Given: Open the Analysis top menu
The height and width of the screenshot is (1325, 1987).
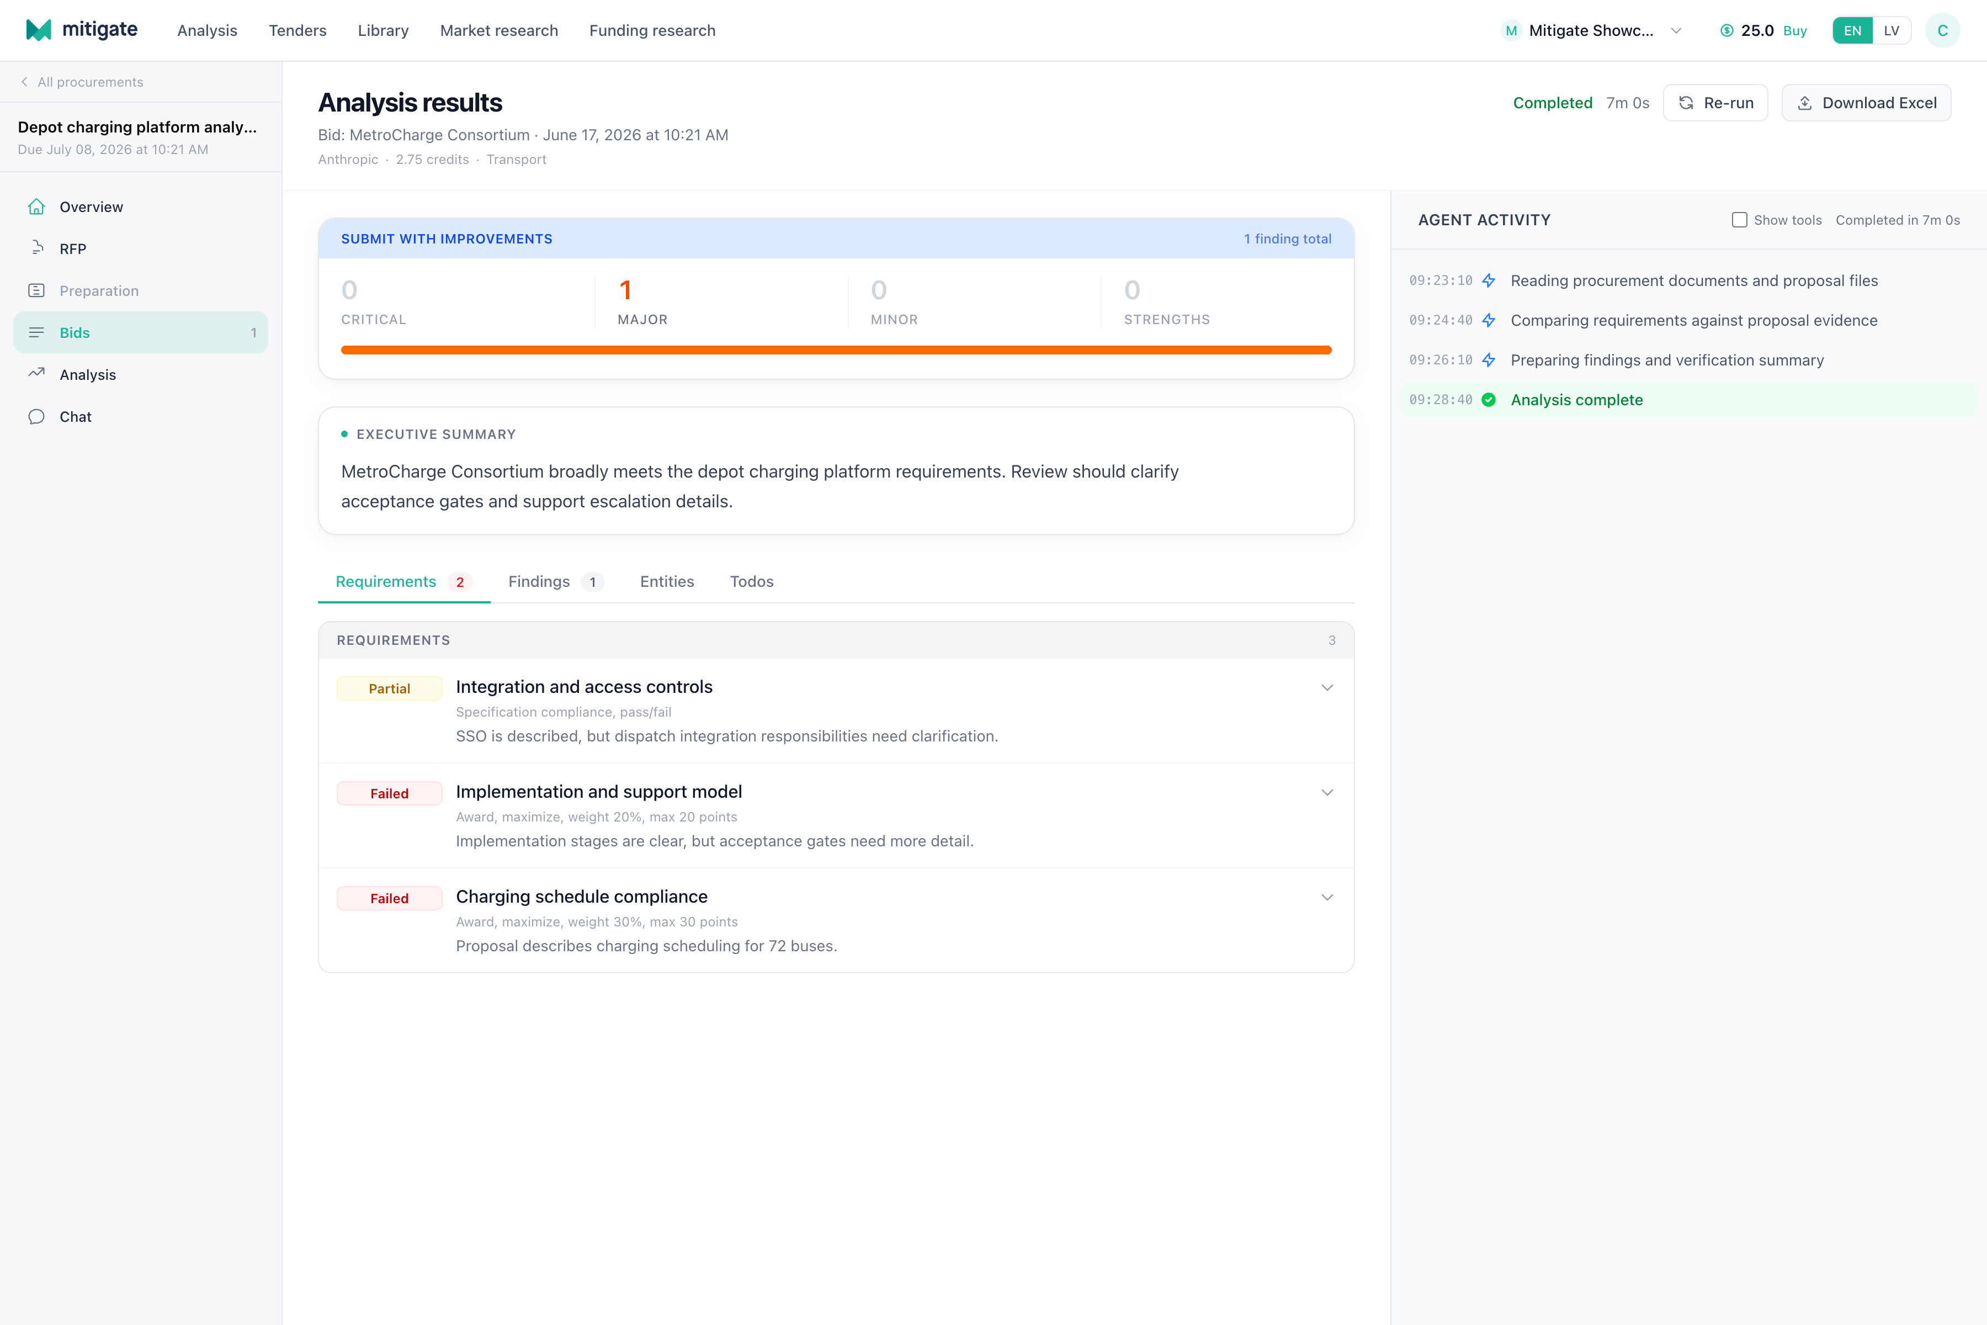Looking at the screenshot, I should (207, 30).
